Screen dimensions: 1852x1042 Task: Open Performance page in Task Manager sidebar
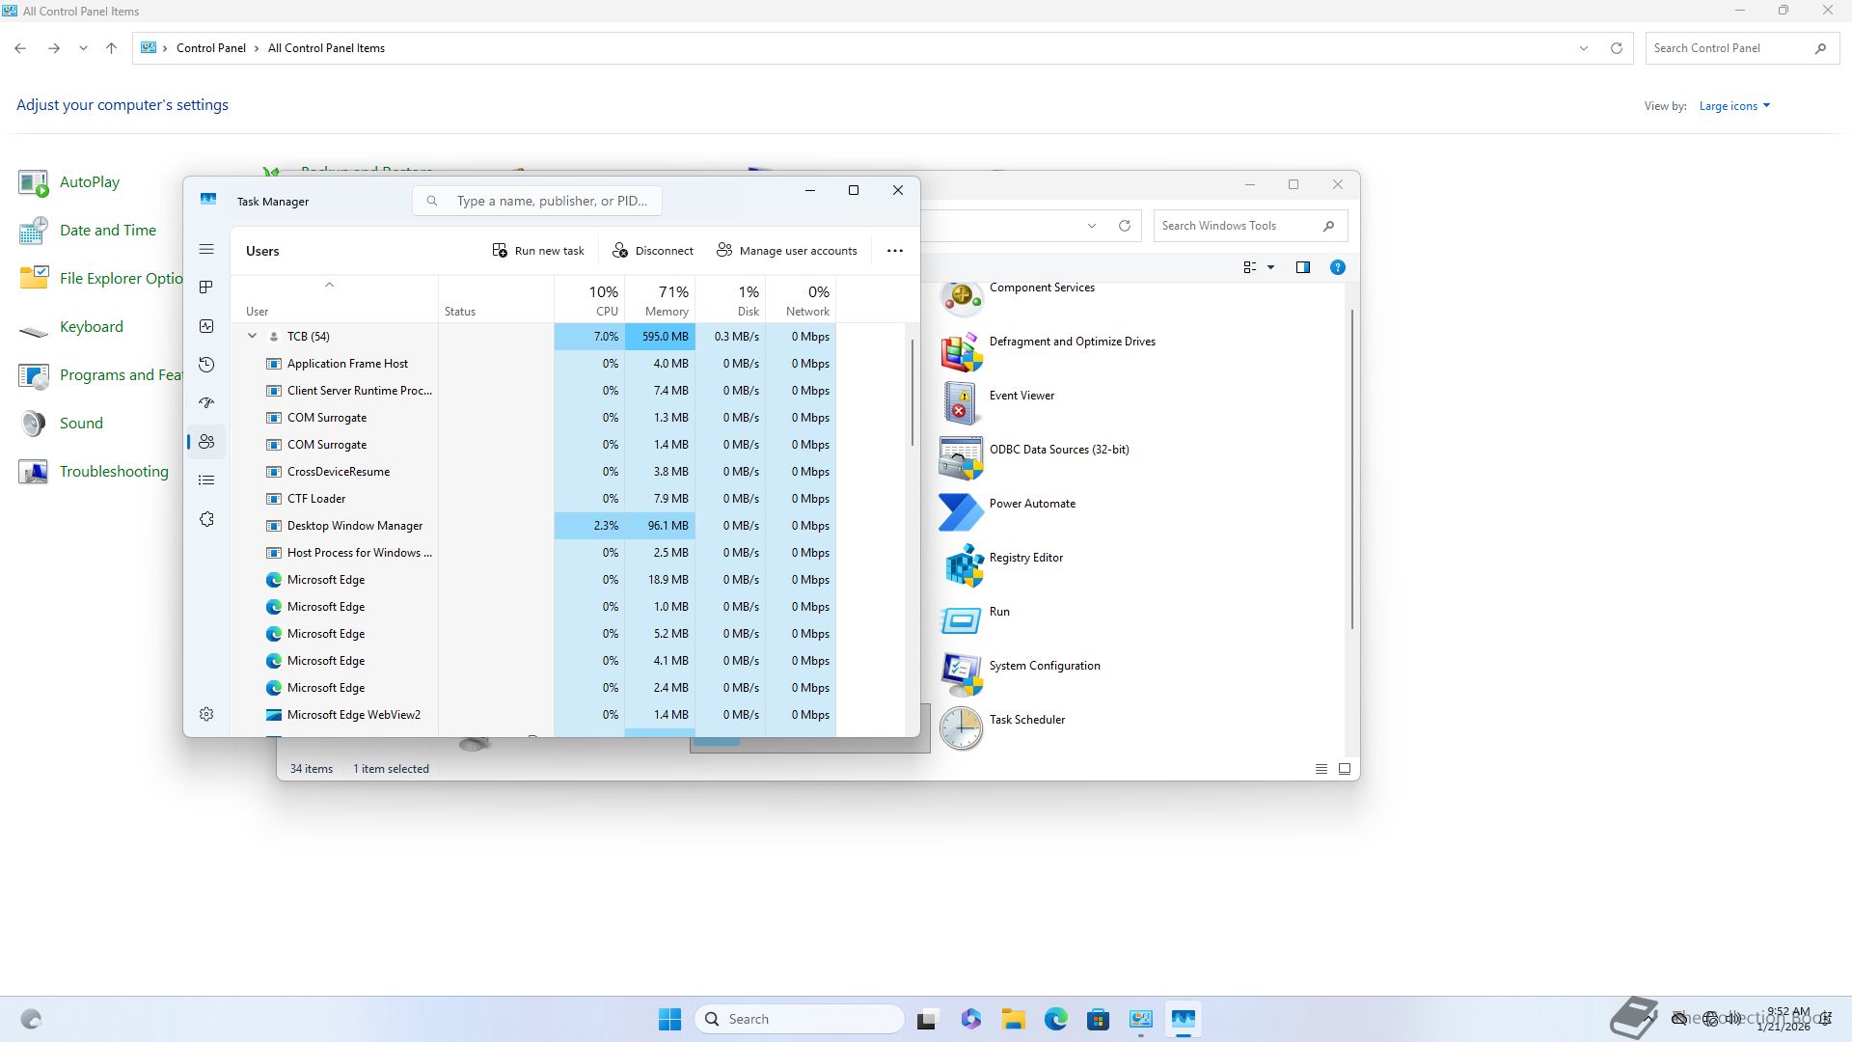coord(206,326)
